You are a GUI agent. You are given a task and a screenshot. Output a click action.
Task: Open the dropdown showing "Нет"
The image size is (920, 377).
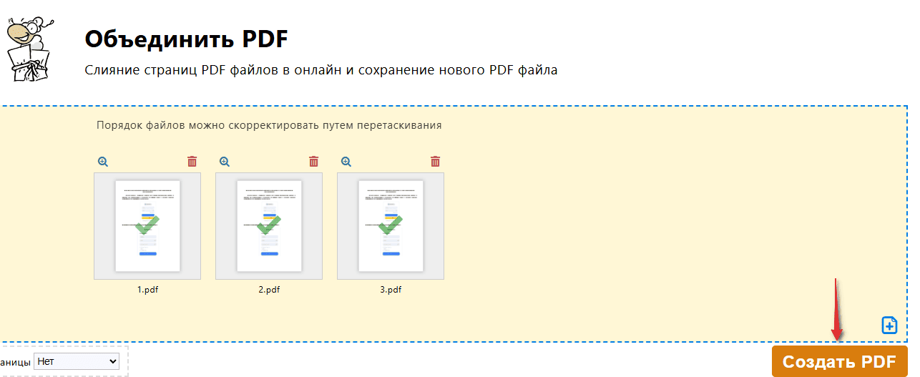coord(77,361)
